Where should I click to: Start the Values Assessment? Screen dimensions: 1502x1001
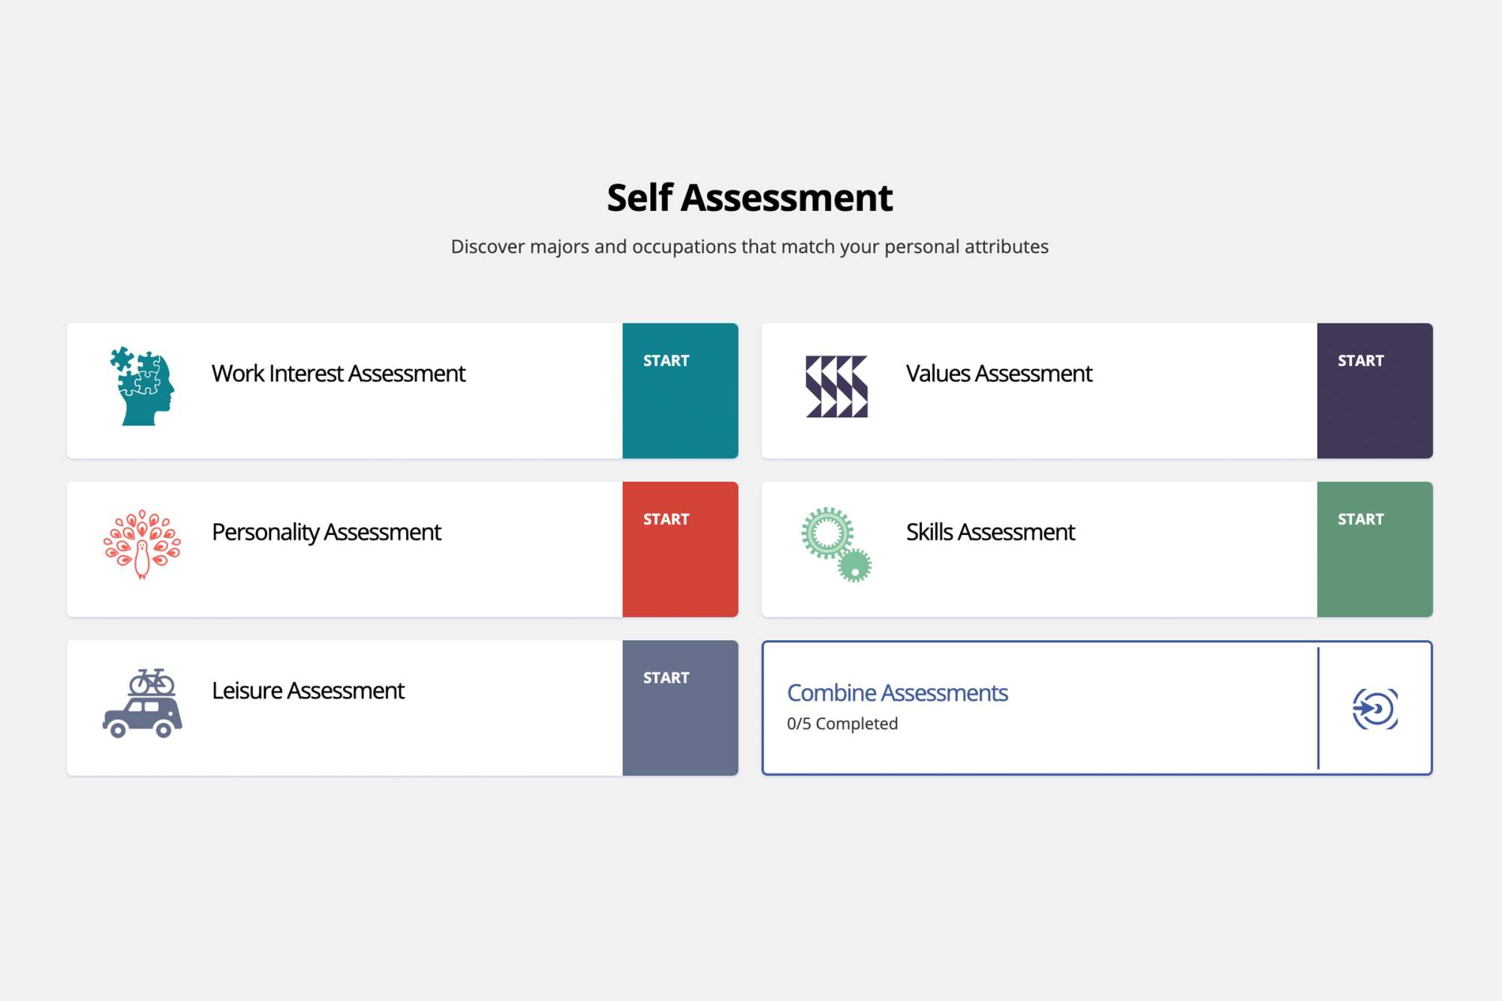(1374, 390)
